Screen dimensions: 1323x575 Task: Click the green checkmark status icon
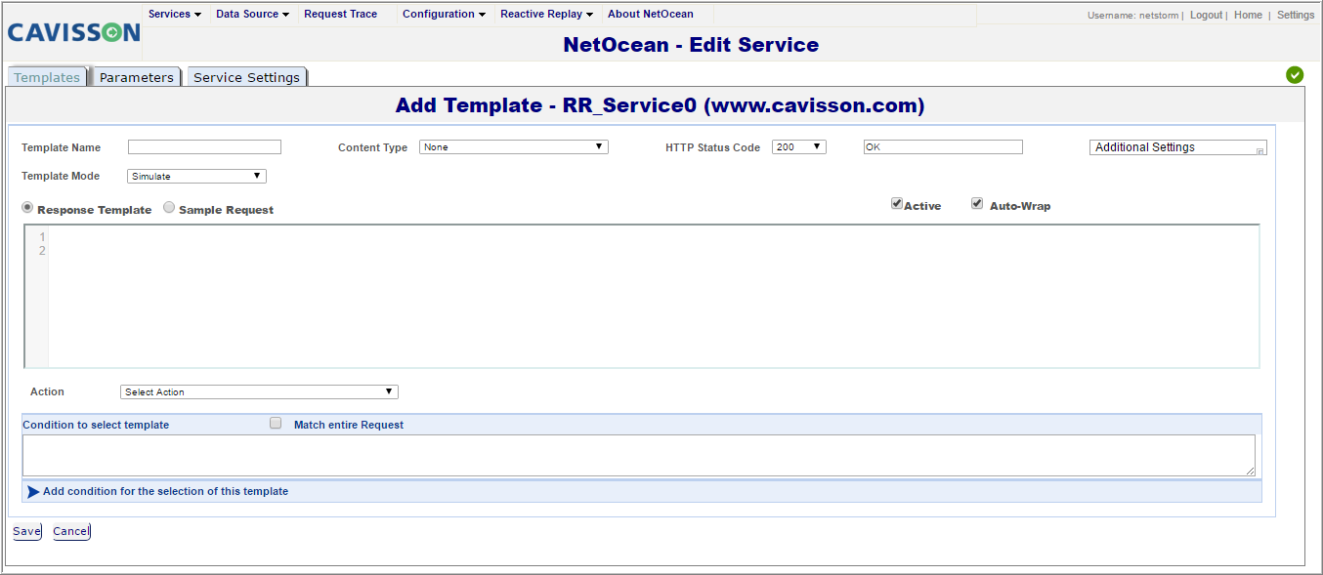[x=1295, y=74]
